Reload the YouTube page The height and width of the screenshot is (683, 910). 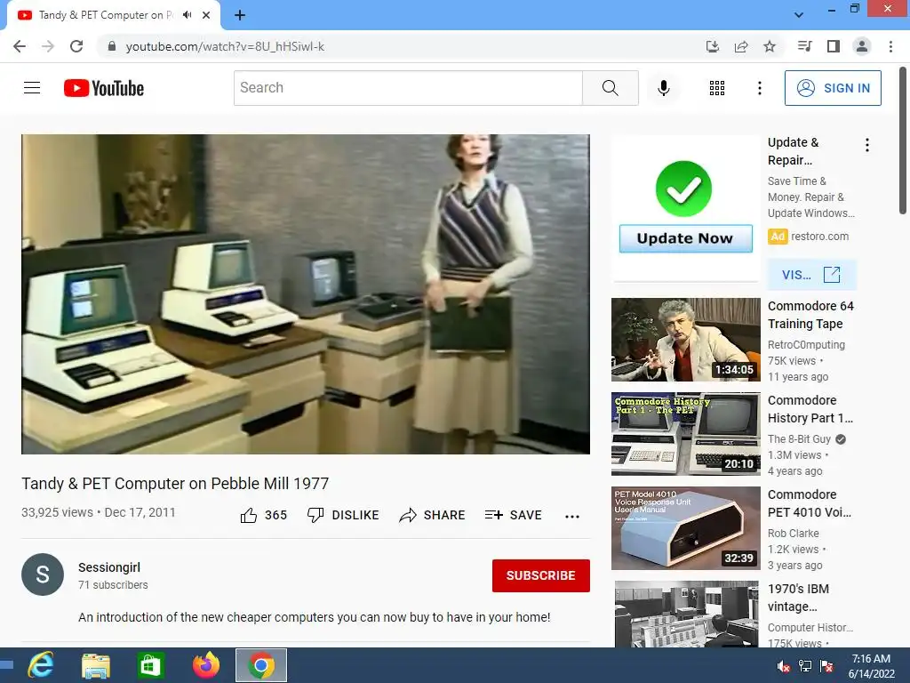[x=76, y=46]
